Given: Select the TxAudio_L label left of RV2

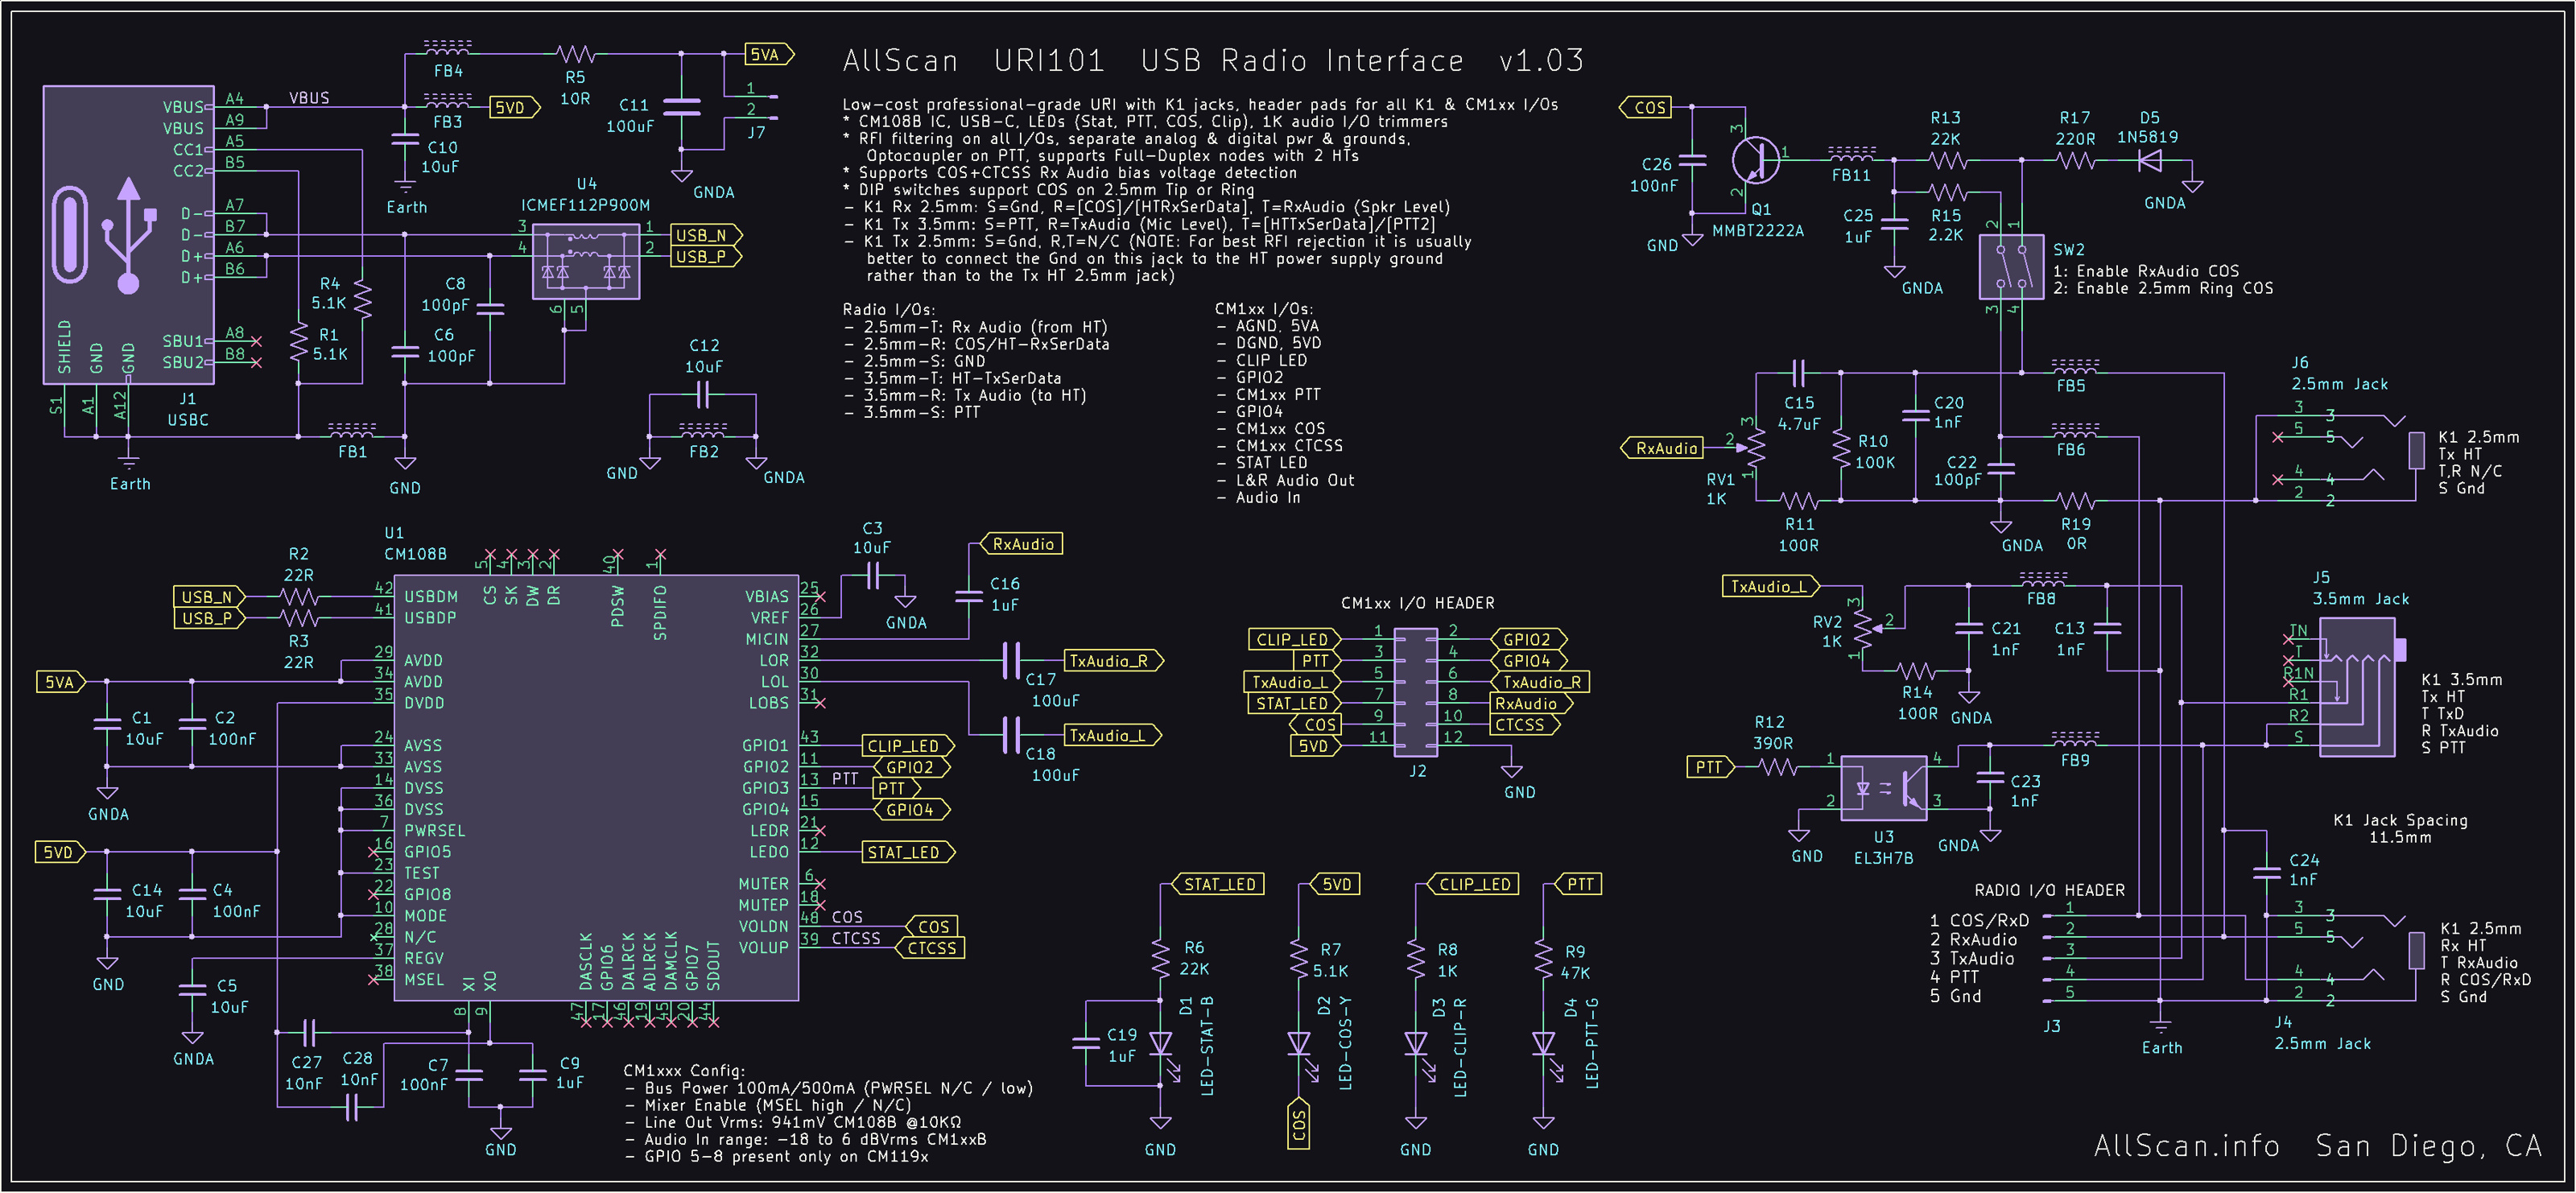Looking at the screenshot, I should click(1771, 586).
